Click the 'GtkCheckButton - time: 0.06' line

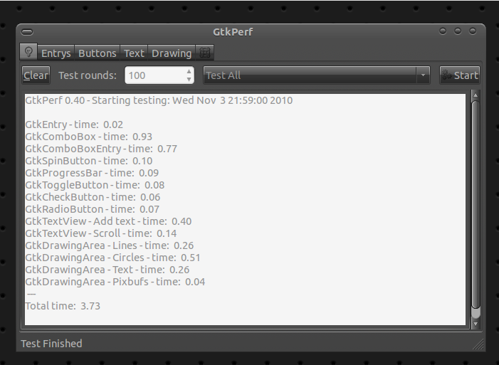click(93, 197)
